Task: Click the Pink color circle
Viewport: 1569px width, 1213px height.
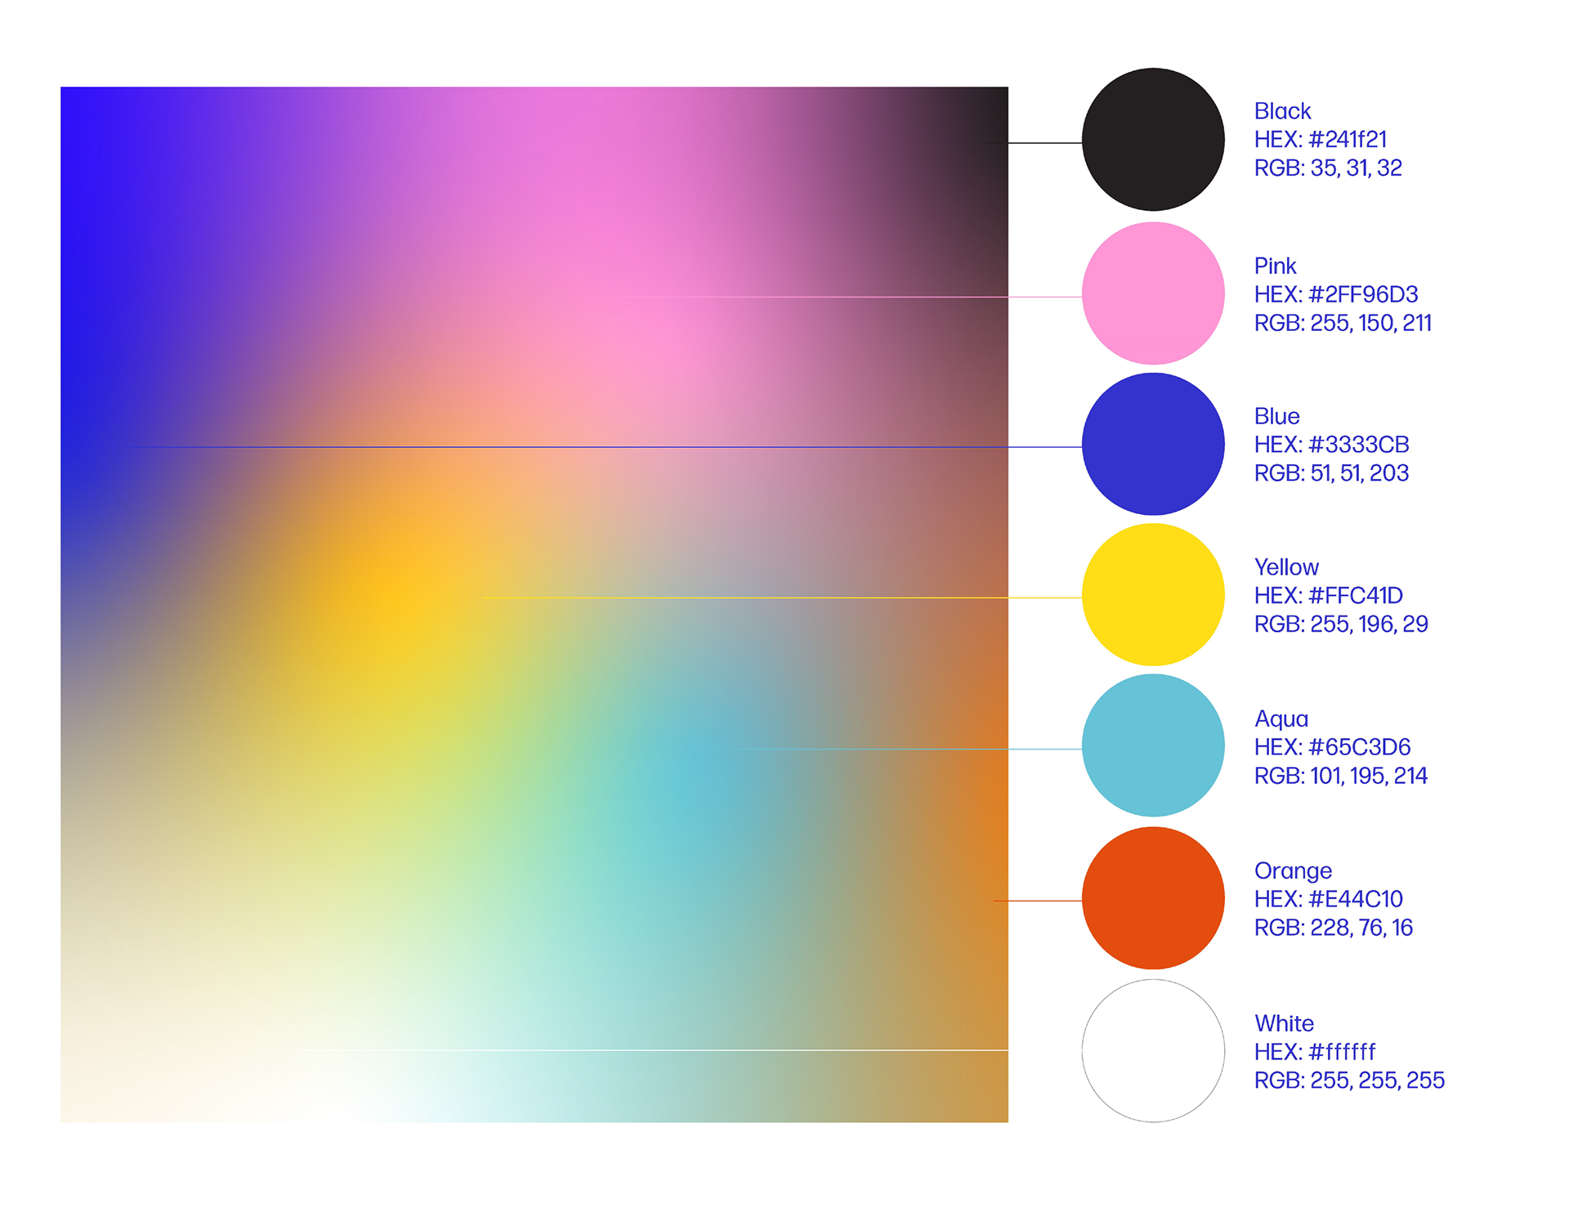Action: 1153,293
